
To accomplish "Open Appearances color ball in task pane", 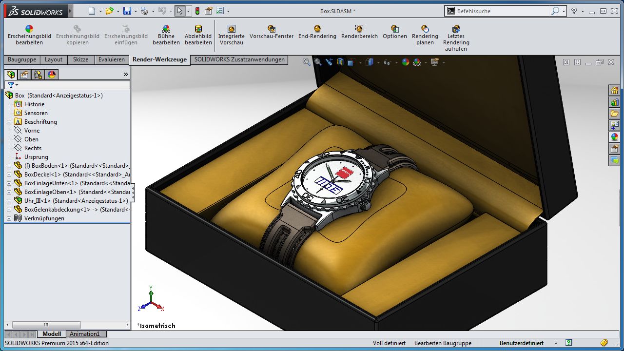I will pos(614,137).
